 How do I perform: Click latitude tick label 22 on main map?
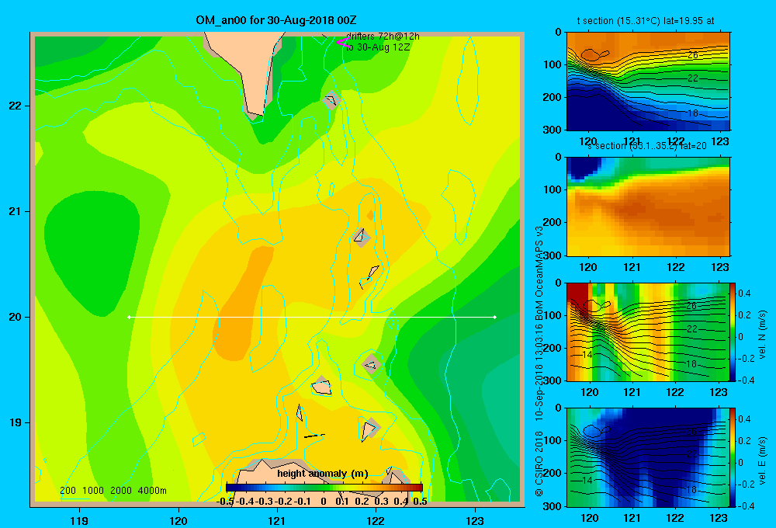point(16,106)
